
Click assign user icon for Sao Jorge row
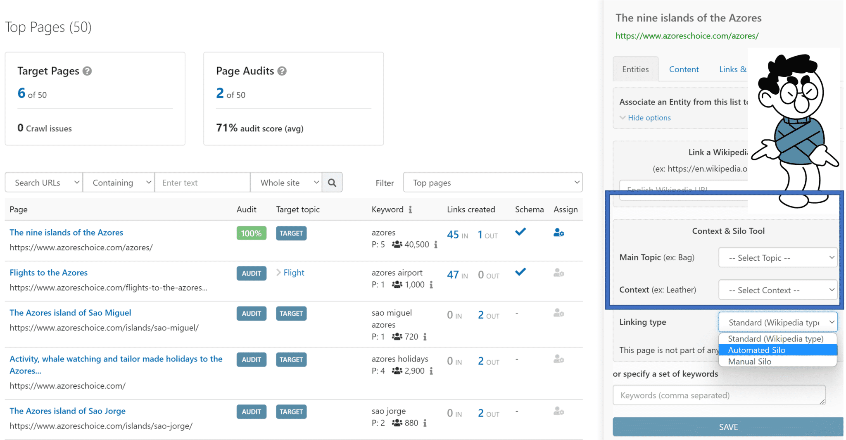[558, 411]
